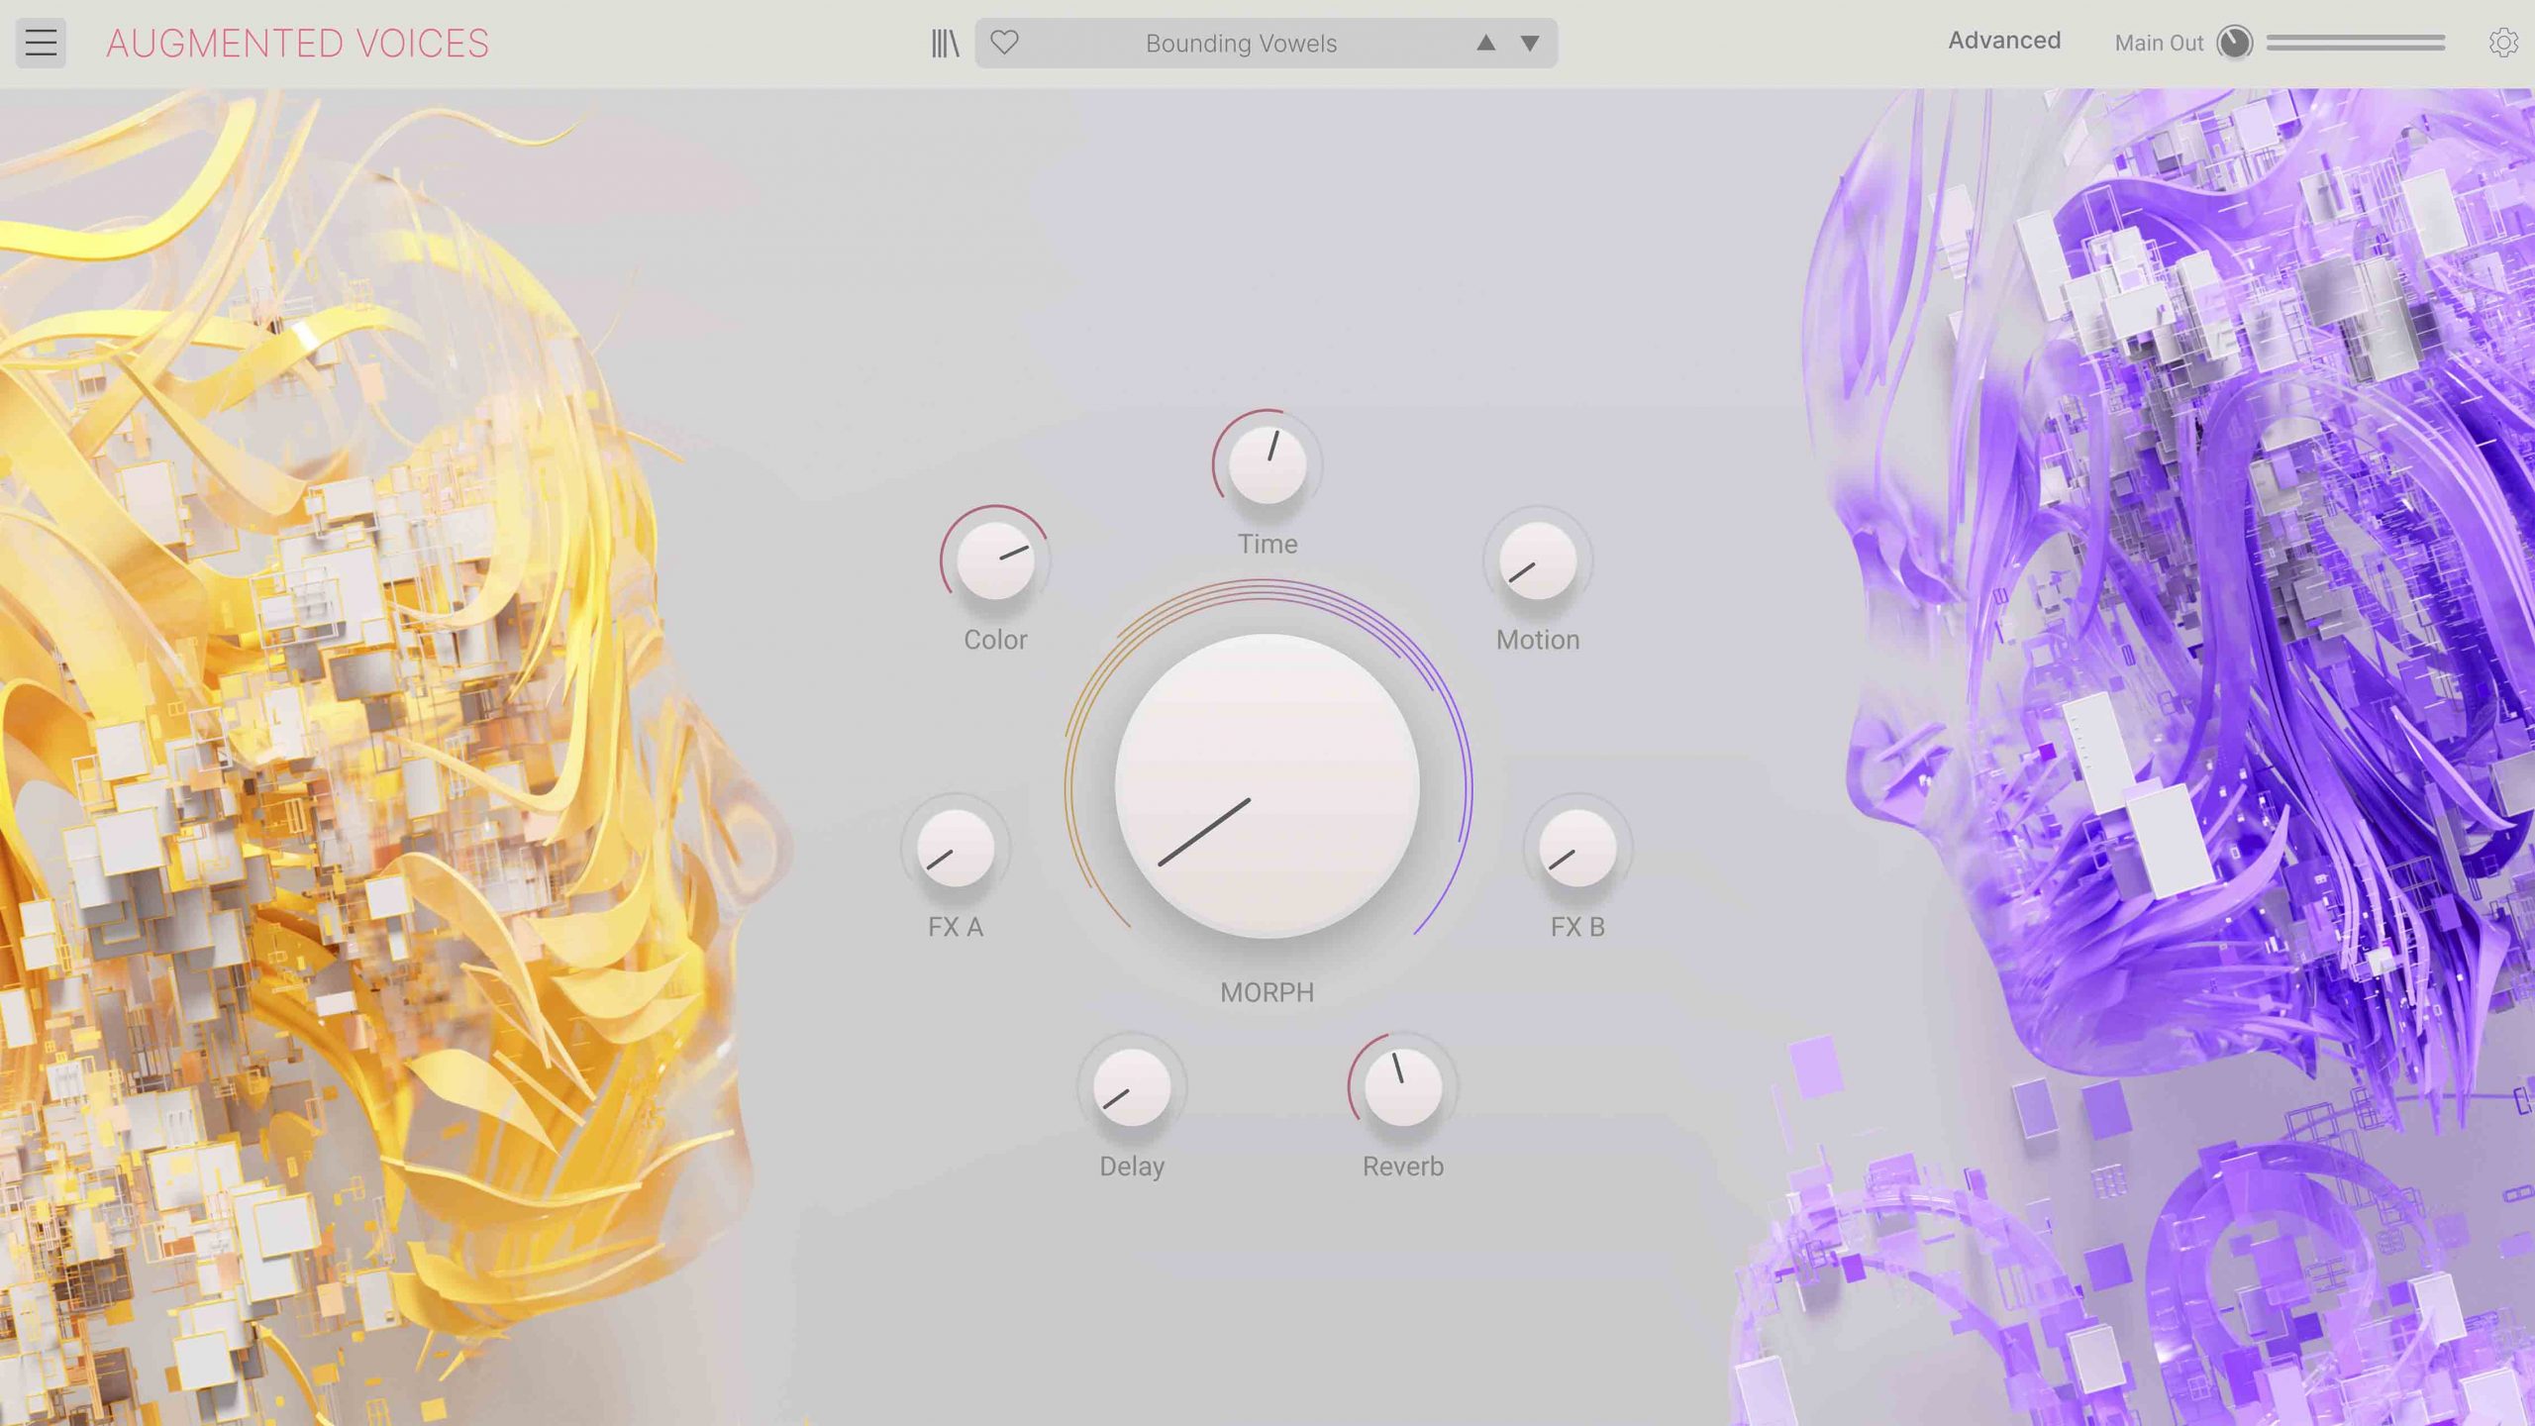Click the Main Out volume knob
This screenshot has width=2535, height=1426.
pos(2234,43)
